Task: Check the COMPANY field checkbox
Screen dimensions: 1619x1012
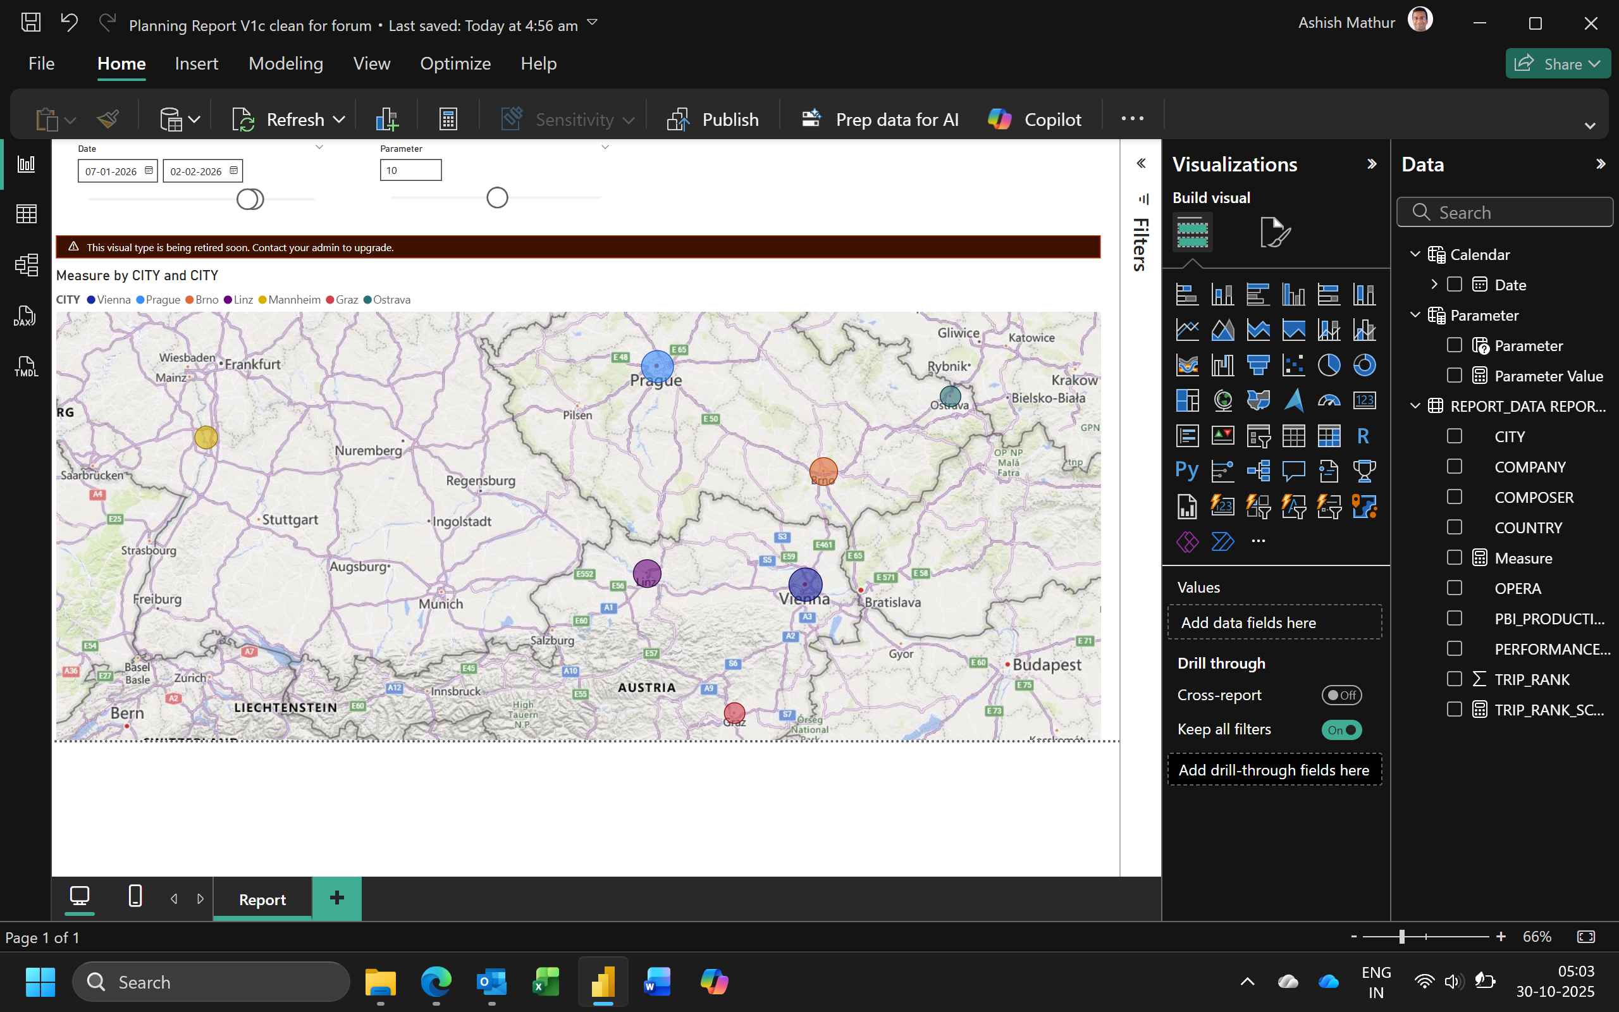Action: point(1454,467)
